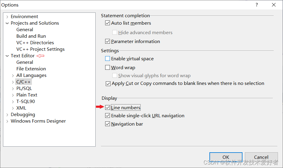Disable the Line numbers checkbox
The height and width of the screenshot is (168, 283).
coord(108,108)
